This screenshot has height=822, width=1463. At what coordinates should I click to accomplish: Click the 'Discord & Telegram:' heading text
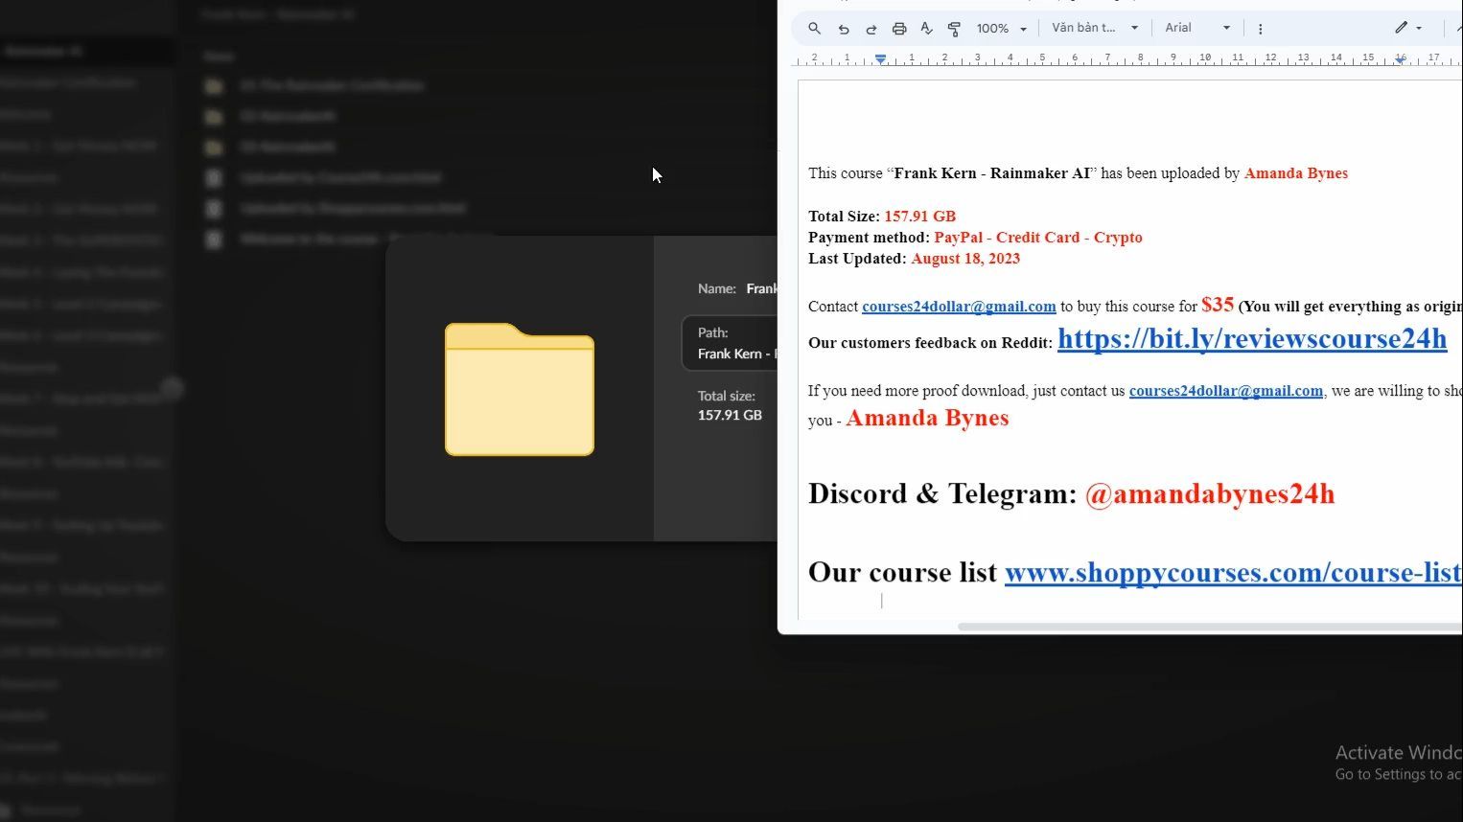point(942,493)
